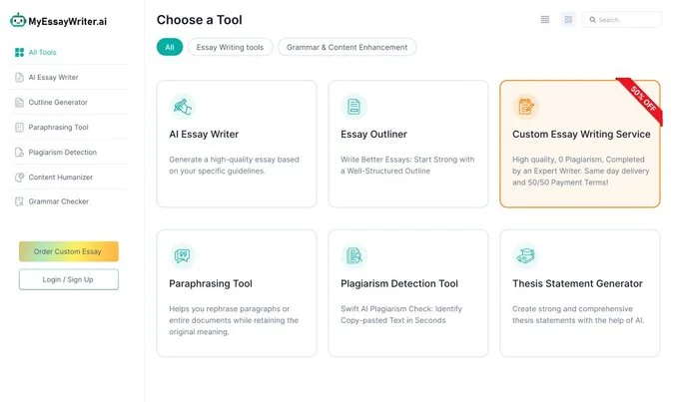Click the Outline Generator sidebar icon
Viewport: 682px width, 402px height.
click(x=19, y=103)
